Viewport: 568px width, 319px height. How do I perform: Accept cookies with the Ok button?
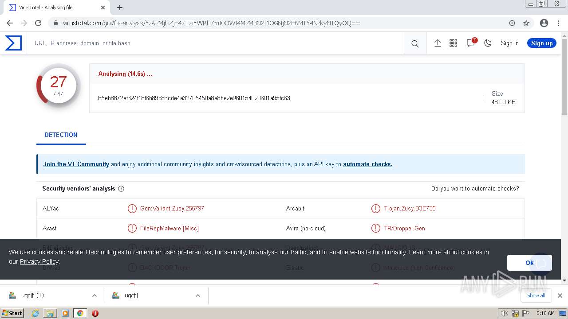pyautogui.click(x=529, y=263)
